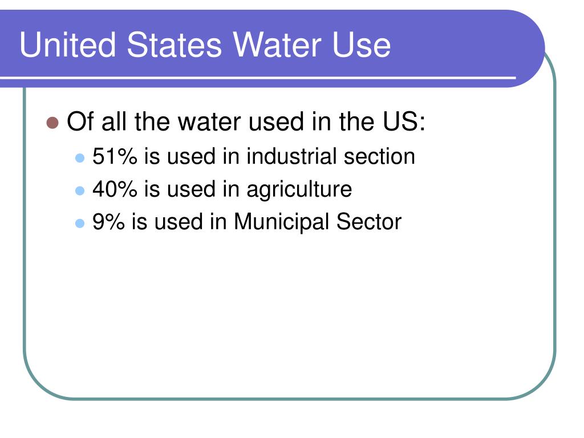Click the word "States" in the title

pos(175,44)
